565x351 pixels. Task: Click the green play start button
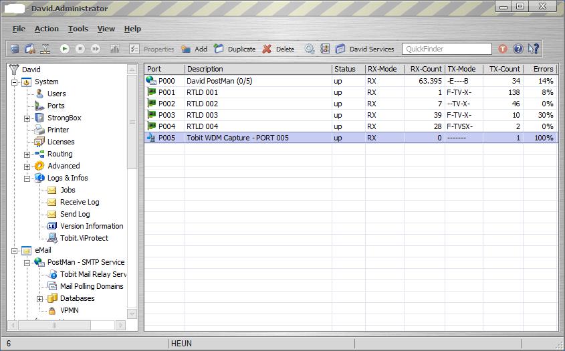tap(65, 49)
